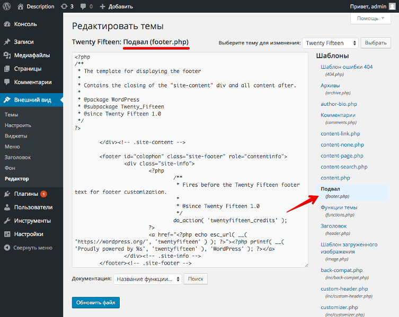Viewport: 399px width, 317px height.
Task: Go to Медиафайлы media library
Action: coord(32,55)
